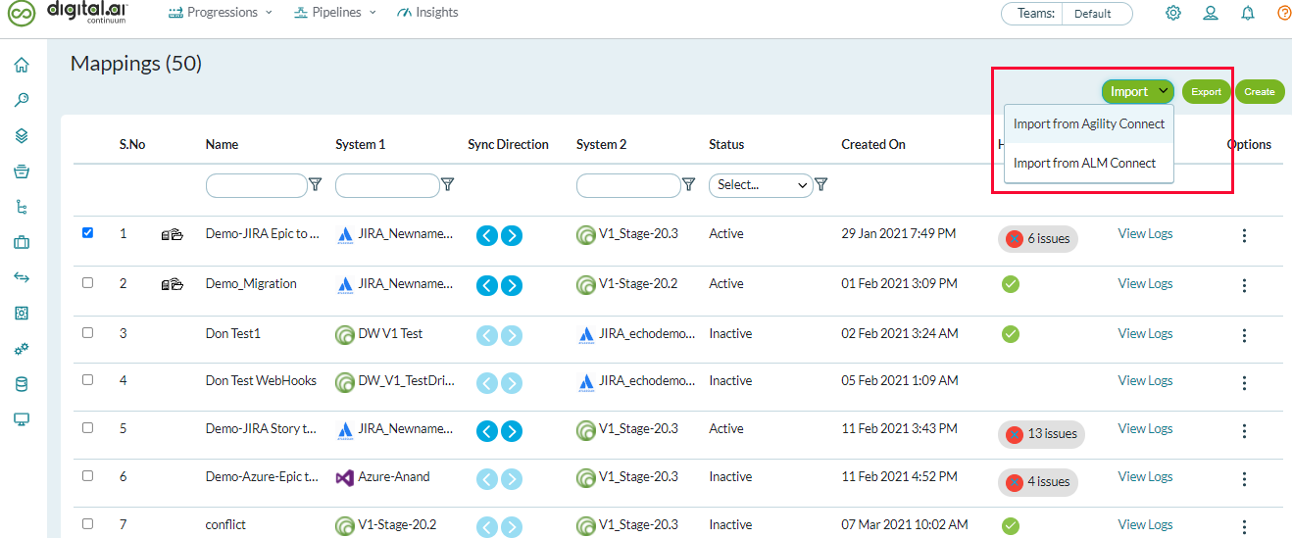Image resolution: width=1292 pixels, height=538 pixels.
Task: Check the checkbox for row 5
Action: [x=87, y=427]
